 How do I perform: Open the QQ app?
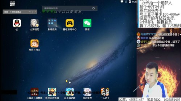pyautogui.click(x=17, y=23)
